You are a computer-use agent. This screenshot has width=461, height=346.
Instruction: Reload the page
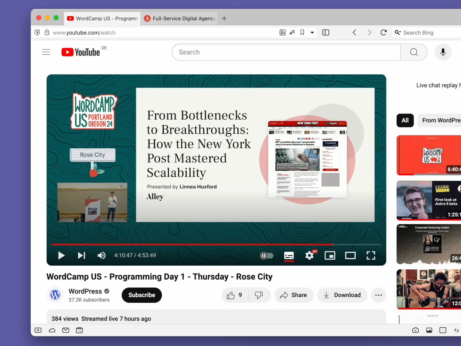384,32
